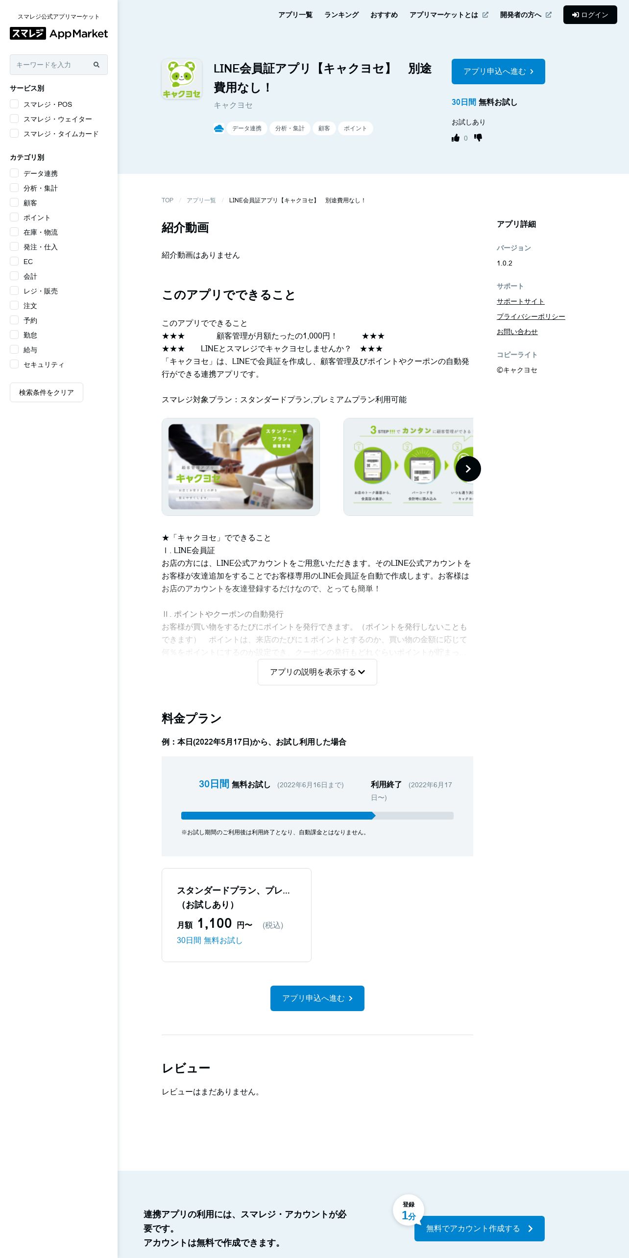Screen dimensions: 629x1258
Task: Check the レジ・販売 checkbox
Action: click(x=14, y=290)
